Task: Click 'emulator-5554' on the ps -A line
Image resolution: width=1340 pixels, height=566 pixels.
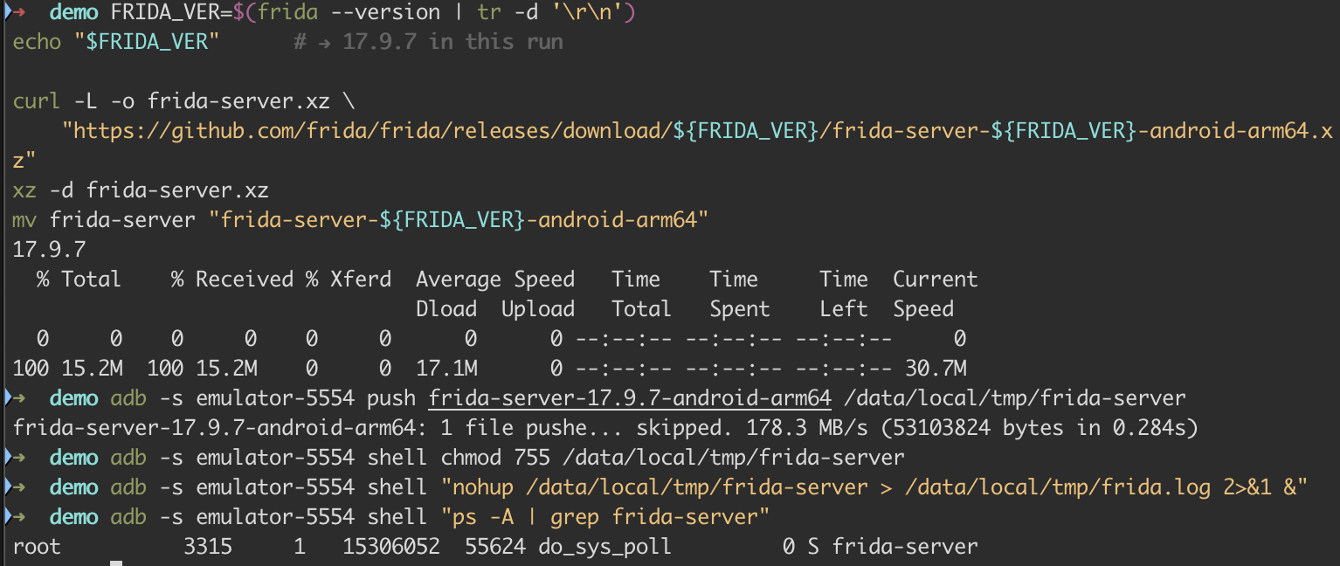Action: pyautogui.click(x=275, y=517)
